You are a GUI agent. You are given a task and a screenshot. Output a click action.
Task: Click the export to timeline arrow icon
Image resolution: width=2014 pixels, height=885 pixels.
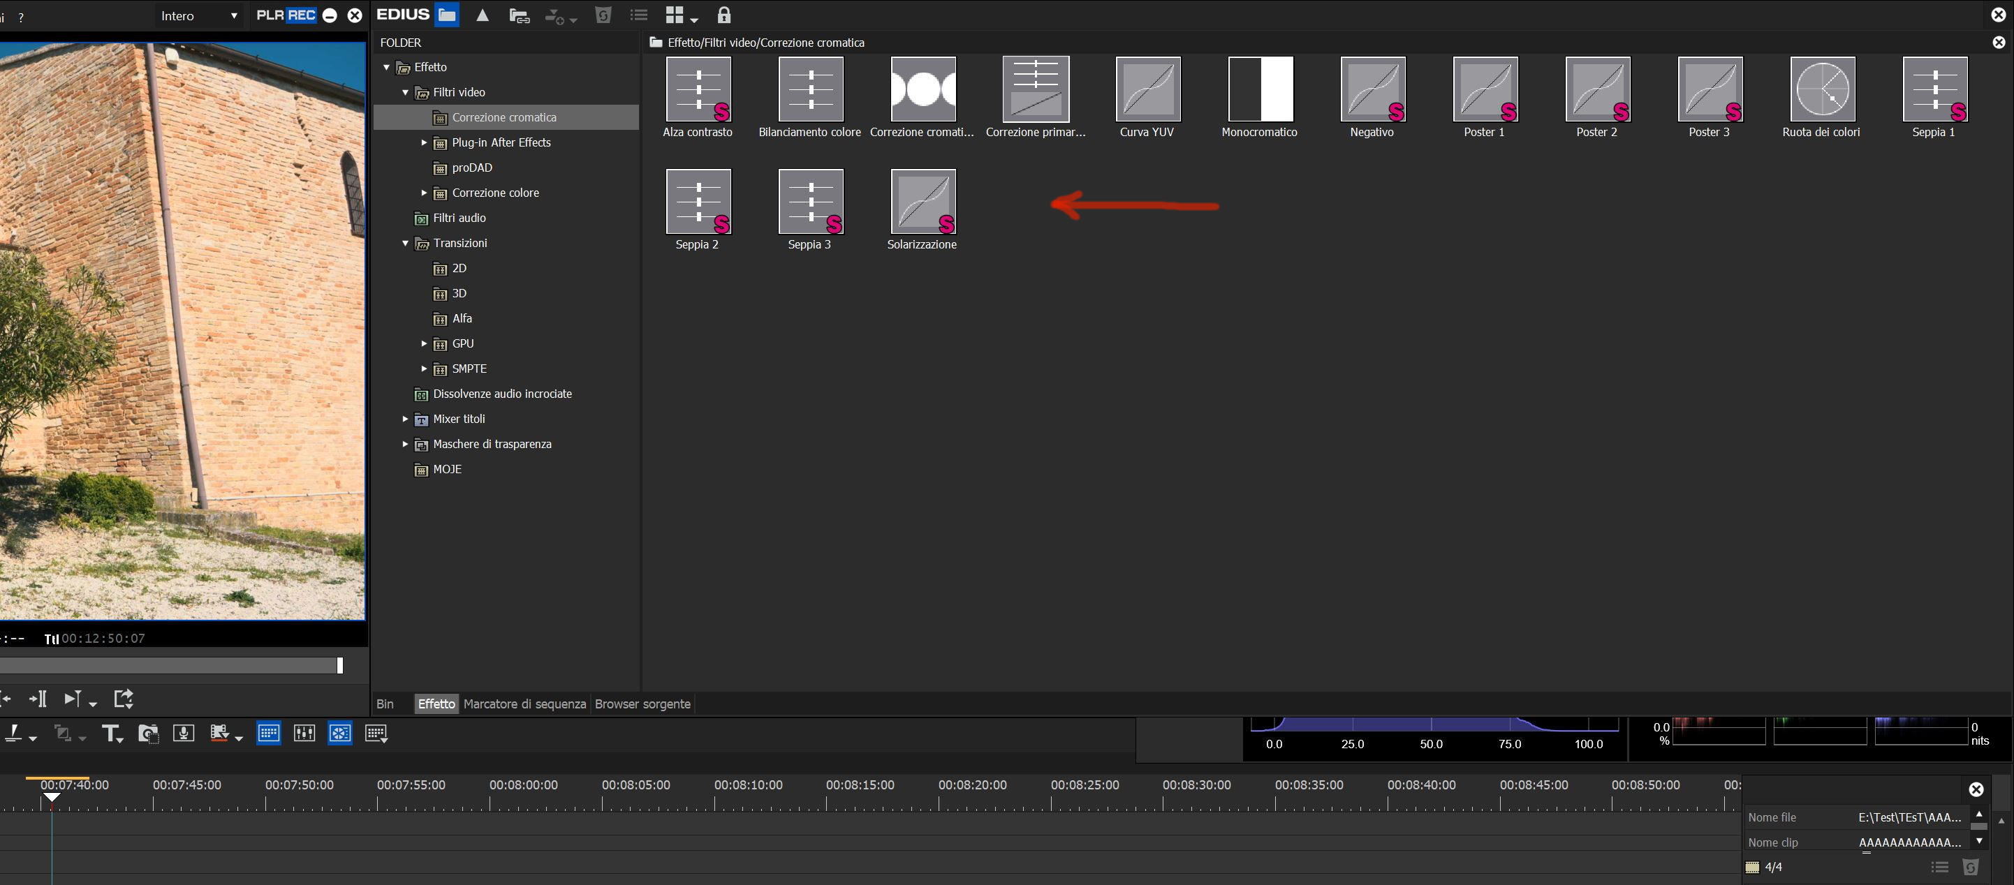[x=124, y=699]
